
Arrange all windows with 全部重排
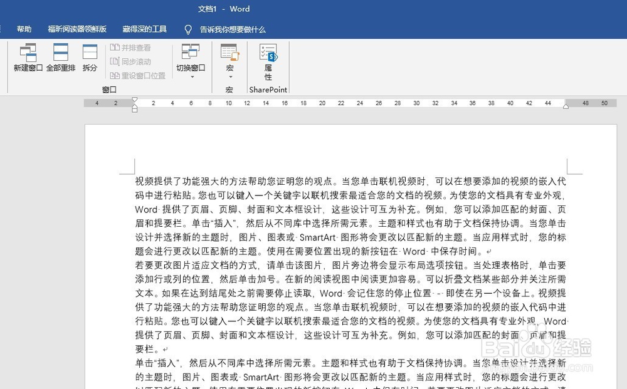60,58
